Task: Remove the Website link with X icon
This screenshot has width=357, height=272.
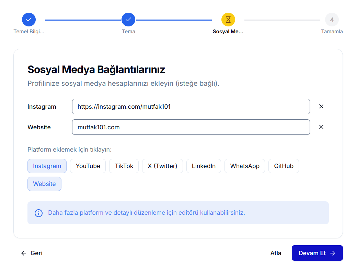Action: point(321,127)
